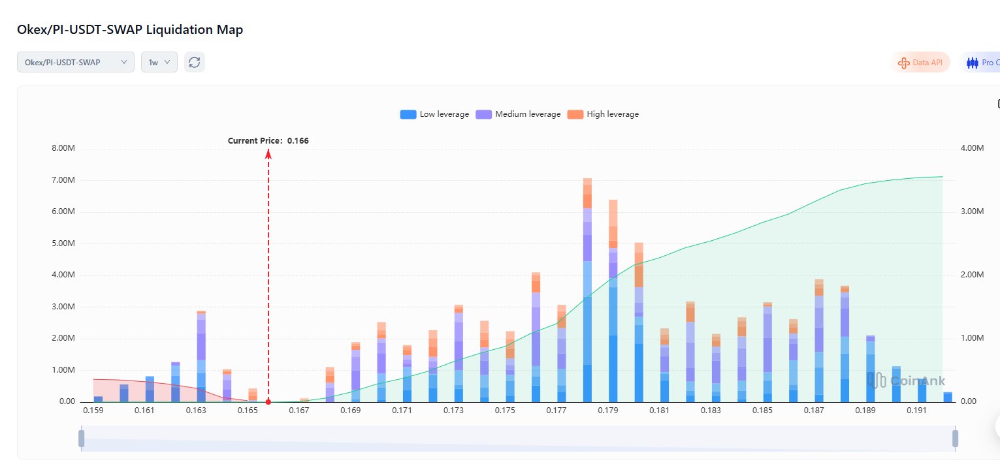Viewport: 1000px width, 466px height.
Task: Click the Data API text label
Action: coord(927,63)
